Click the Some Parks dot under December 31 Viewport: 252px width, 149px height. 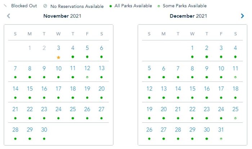coord(221,139)
